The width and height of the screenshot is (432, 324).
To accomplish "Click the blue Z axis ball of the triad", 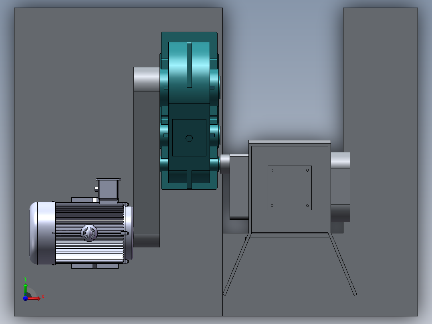I will (x=25, y=298).
